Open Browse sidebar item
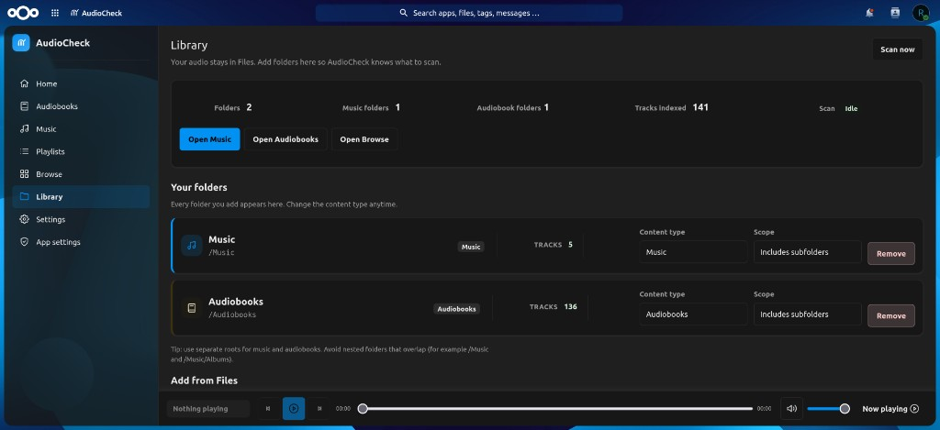This screenshot has height=430, width=940. [x=81, y=174]
